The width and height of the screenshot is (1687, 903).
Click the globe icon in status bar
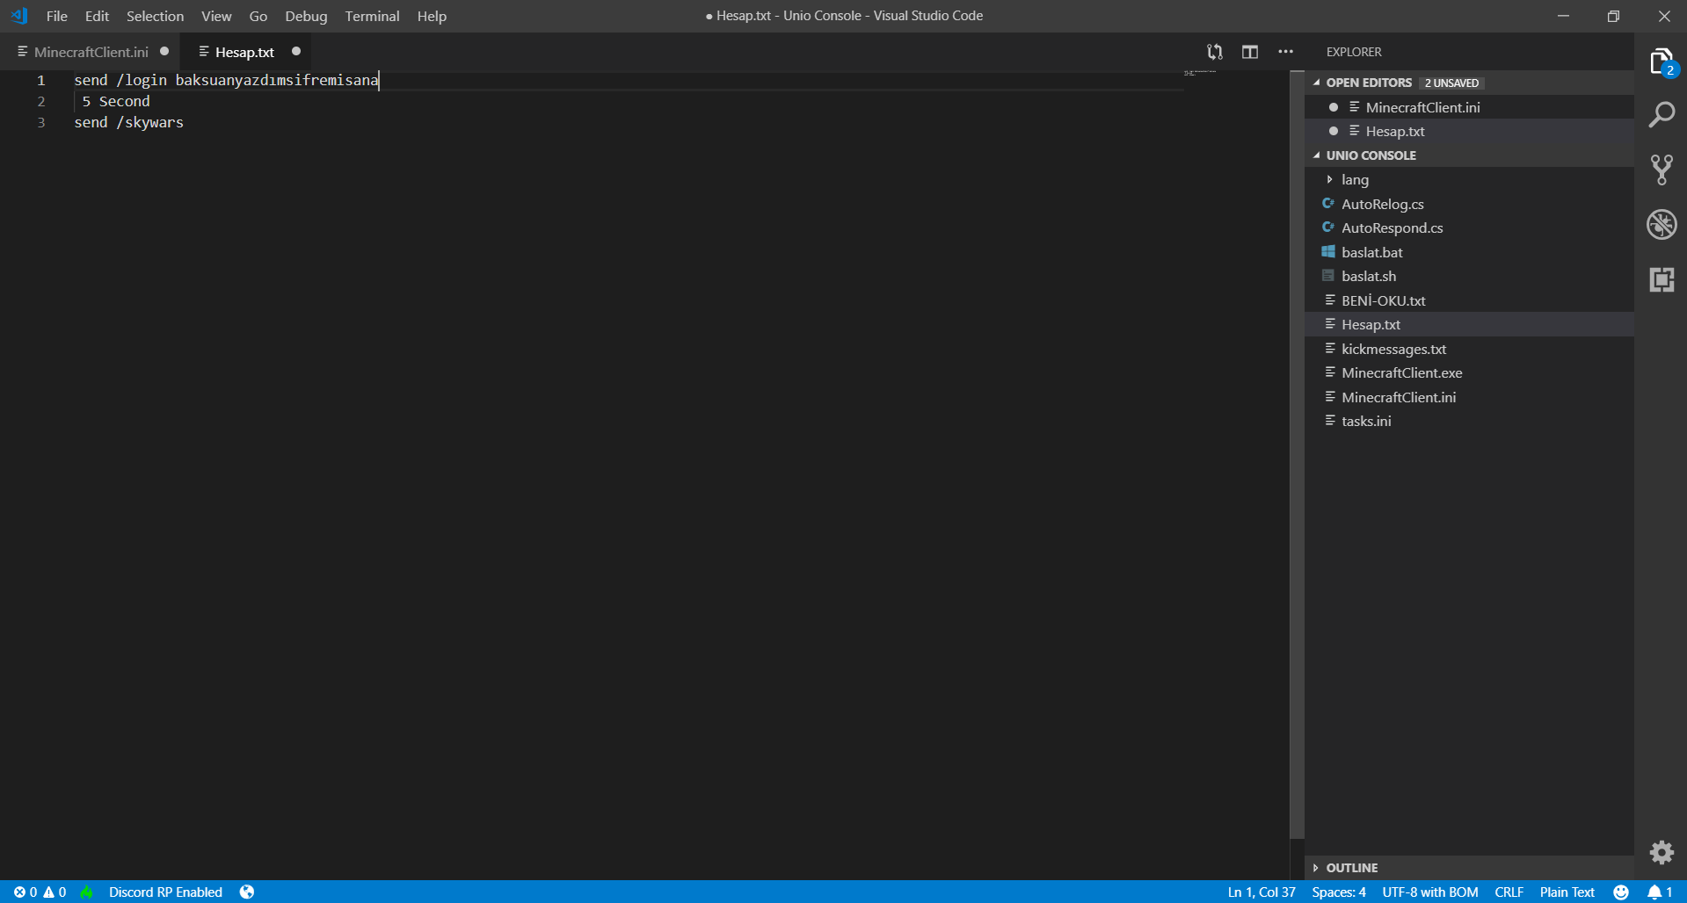[247, 892]
